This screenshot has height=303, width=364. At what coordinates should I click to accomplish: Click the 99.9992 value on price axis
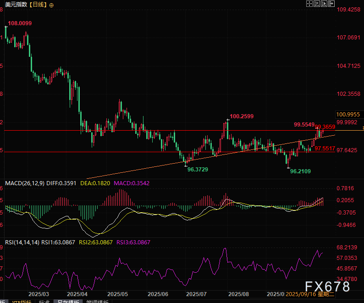point(347,122)
